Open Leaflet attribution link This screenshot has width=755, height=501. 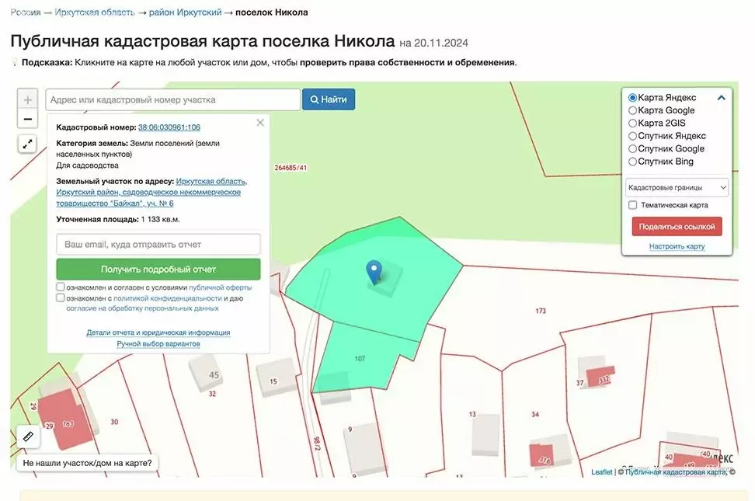tap(602, 472)
